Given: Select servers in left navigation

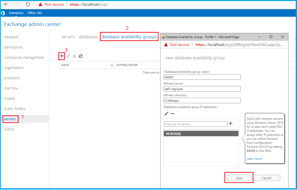Looking at the screenshot, I should (10, 119).
